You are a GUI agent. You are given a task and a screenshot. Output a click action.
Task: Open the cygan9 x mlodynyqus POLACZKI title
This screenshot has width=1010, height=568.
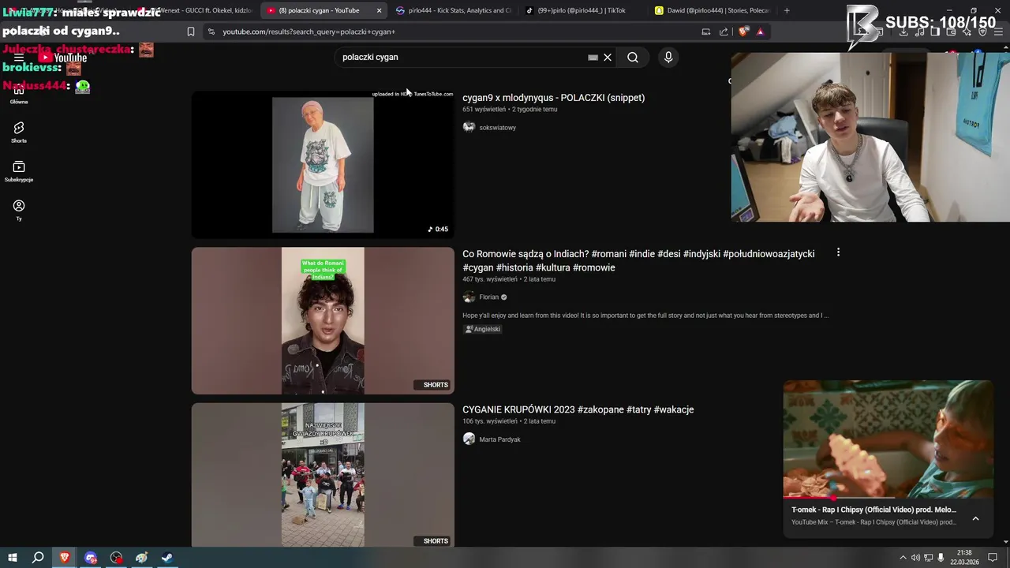(553, 98)
